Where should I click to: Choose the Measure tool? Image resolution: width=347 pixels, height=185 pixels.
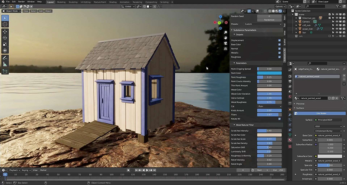5,64
